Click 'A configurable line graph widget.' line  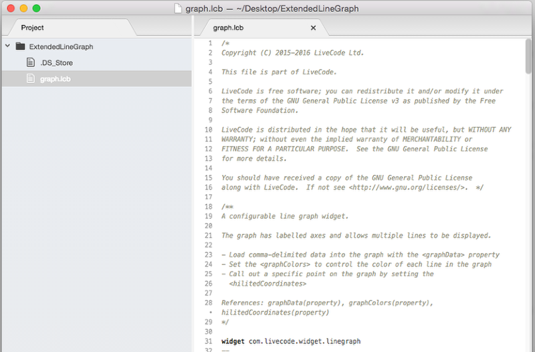coord(285,216)
